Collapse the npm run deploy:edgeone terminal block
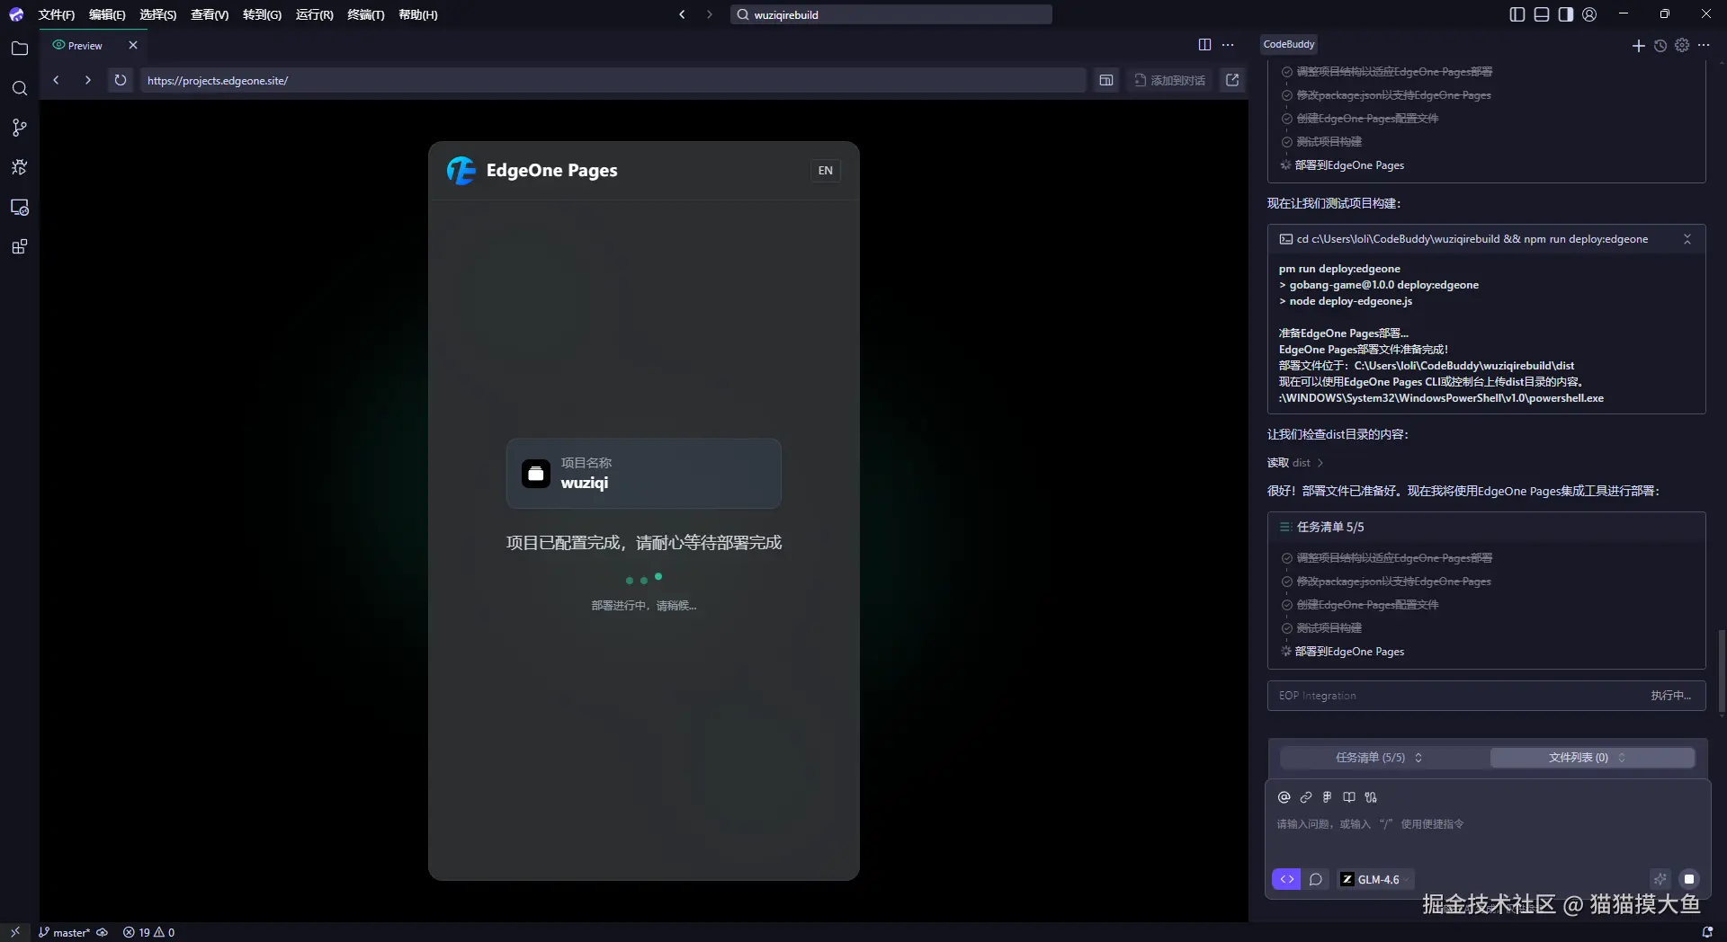The image size is (1727, 942). tap(1687, 239)
